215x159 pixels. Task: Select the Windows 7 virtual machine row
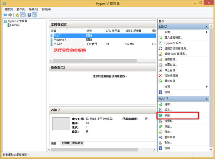[x=103, y=40]
